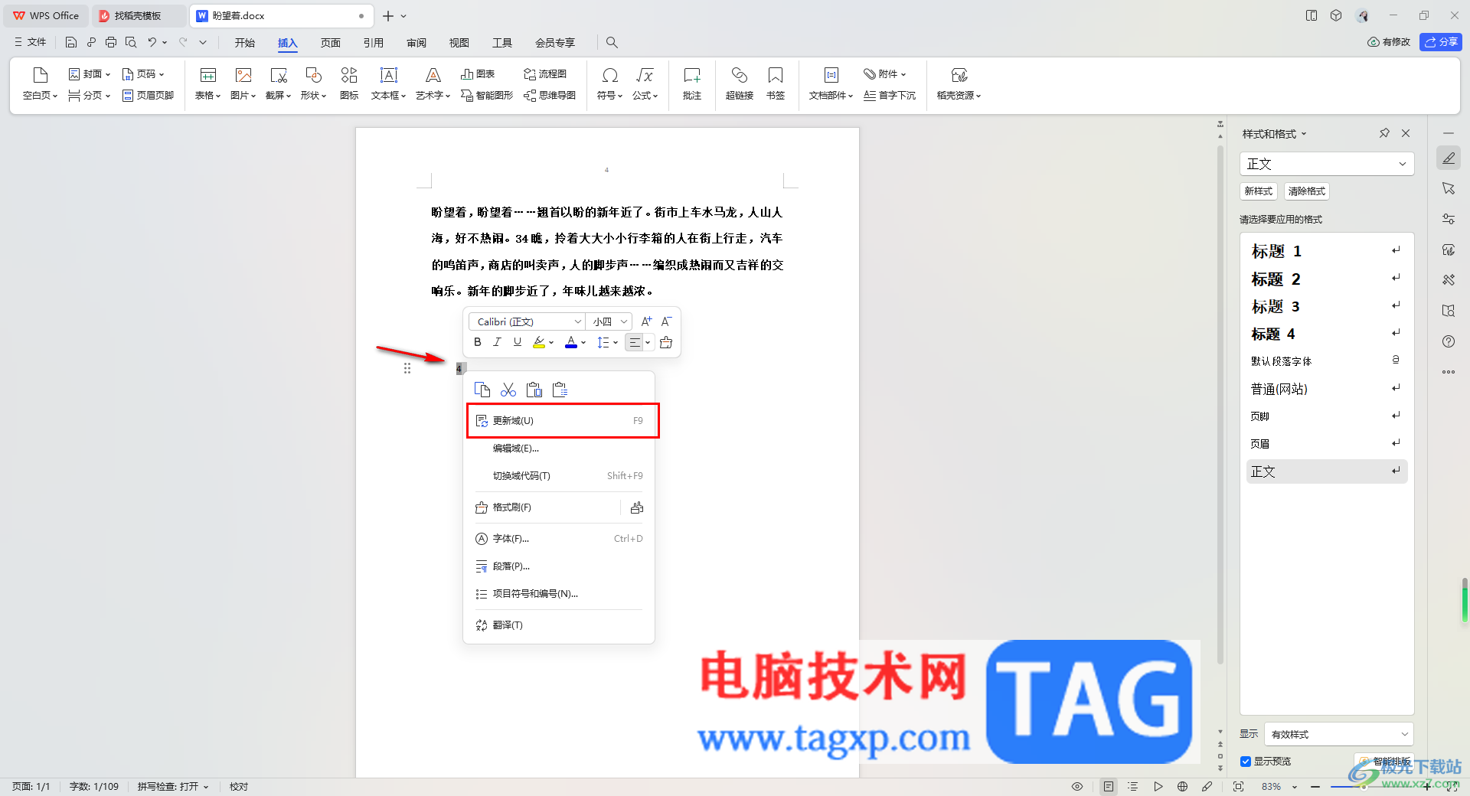Click the font color A button
This screenshot has width=1470, height=796.
(571, 342)
